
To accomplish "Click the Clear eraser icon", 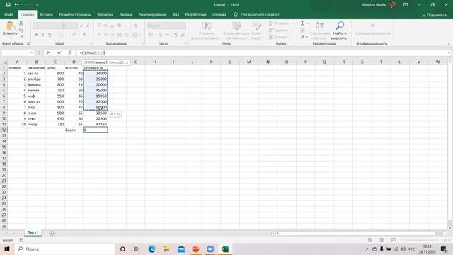I will pos(302,37).
